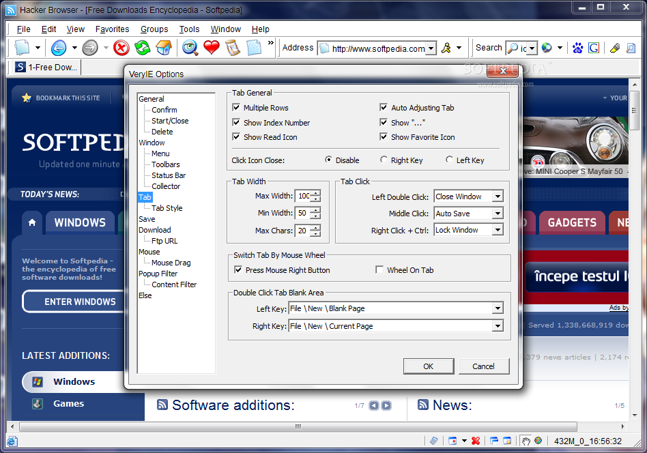
Task: Click the IE page icon at status bar left
Action: point(12,441)
